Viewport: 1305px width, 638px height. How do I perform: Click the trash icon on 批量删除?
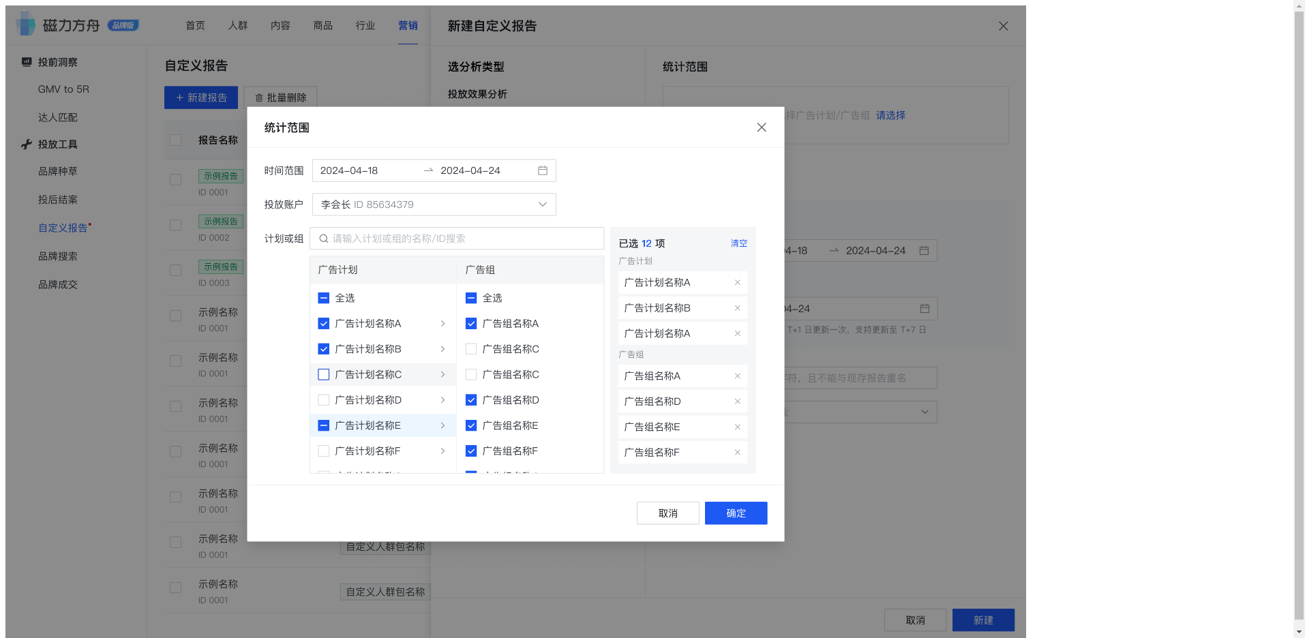click(x=258, y=97)
